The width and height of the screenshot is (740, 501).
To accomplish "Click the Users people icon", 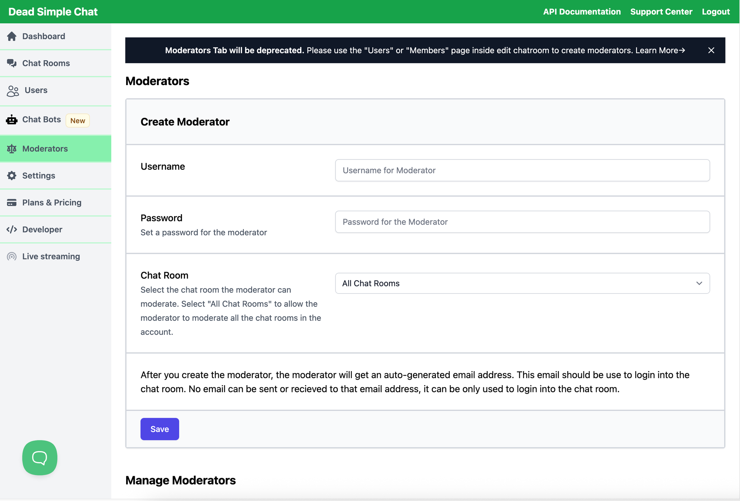I will [13, 91].
